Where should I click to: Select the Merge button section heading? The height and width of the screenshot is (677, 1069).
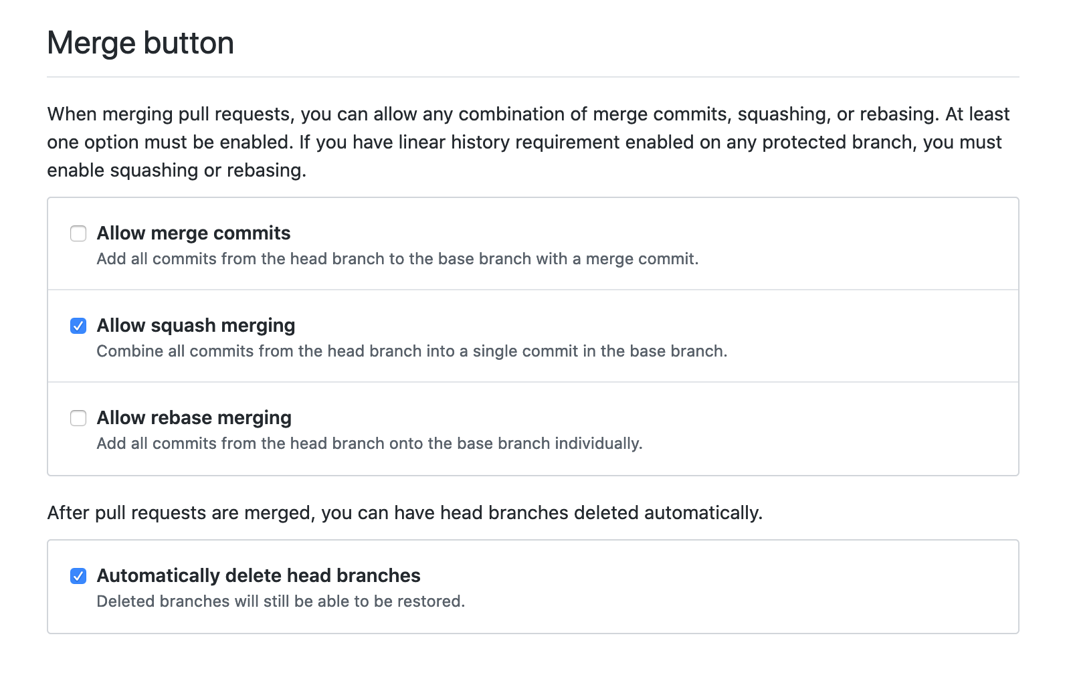(x=140, y=43)
